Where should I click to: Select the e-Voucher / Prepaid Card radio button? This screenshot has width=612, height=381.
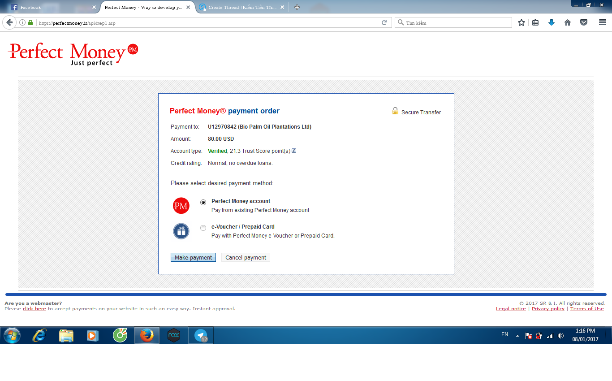pyautogui.click(x=203, y=228)
